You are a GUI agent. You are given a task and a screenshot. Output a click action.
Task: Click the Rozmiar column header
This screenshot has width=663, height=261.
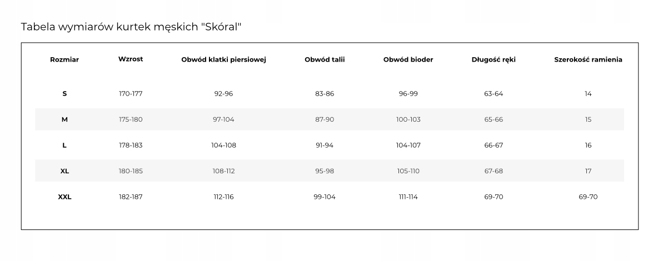[x=64, y=60]
